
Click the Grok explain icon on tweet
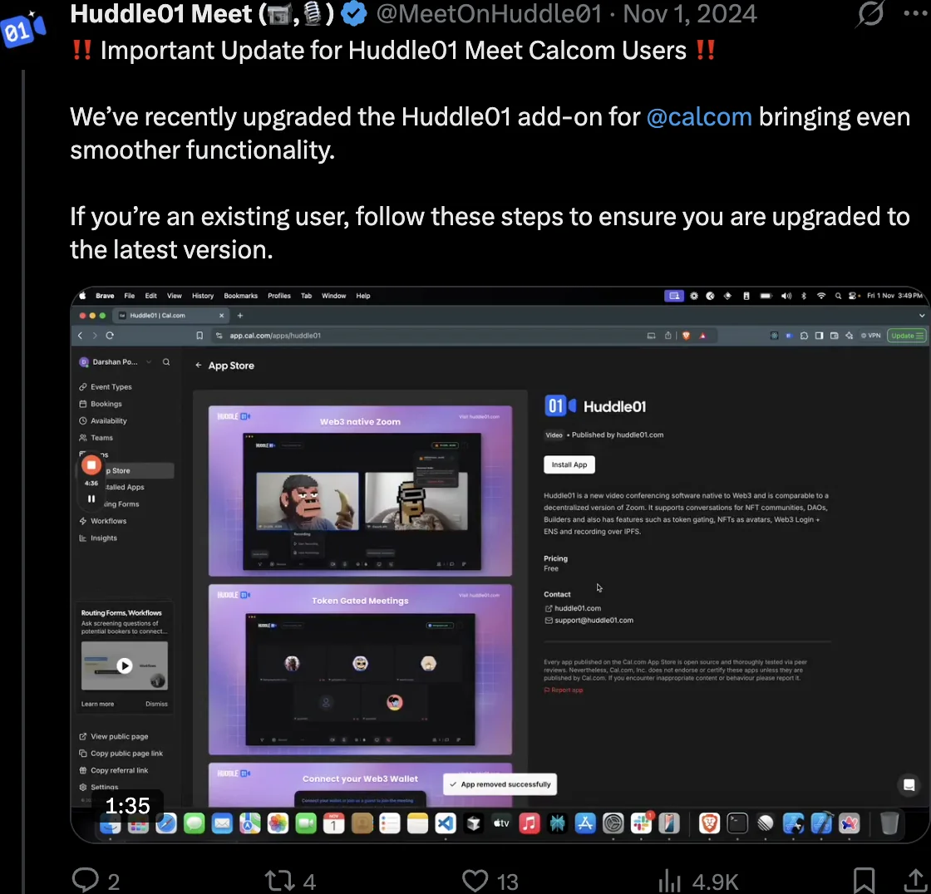(870, 13)
